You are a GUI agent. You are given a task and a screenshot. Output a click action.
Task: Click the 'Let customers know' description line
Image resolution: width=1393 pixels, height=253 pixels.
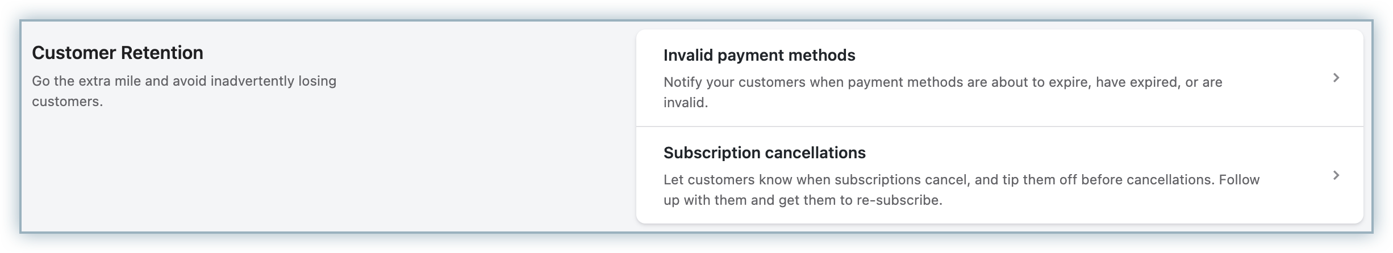[x=961, y=180]
